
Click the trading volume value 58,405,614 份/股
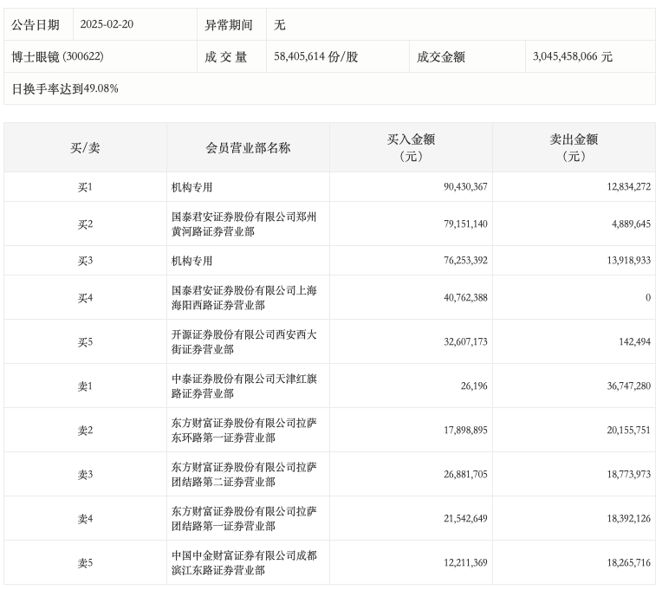tap(315, 56)
